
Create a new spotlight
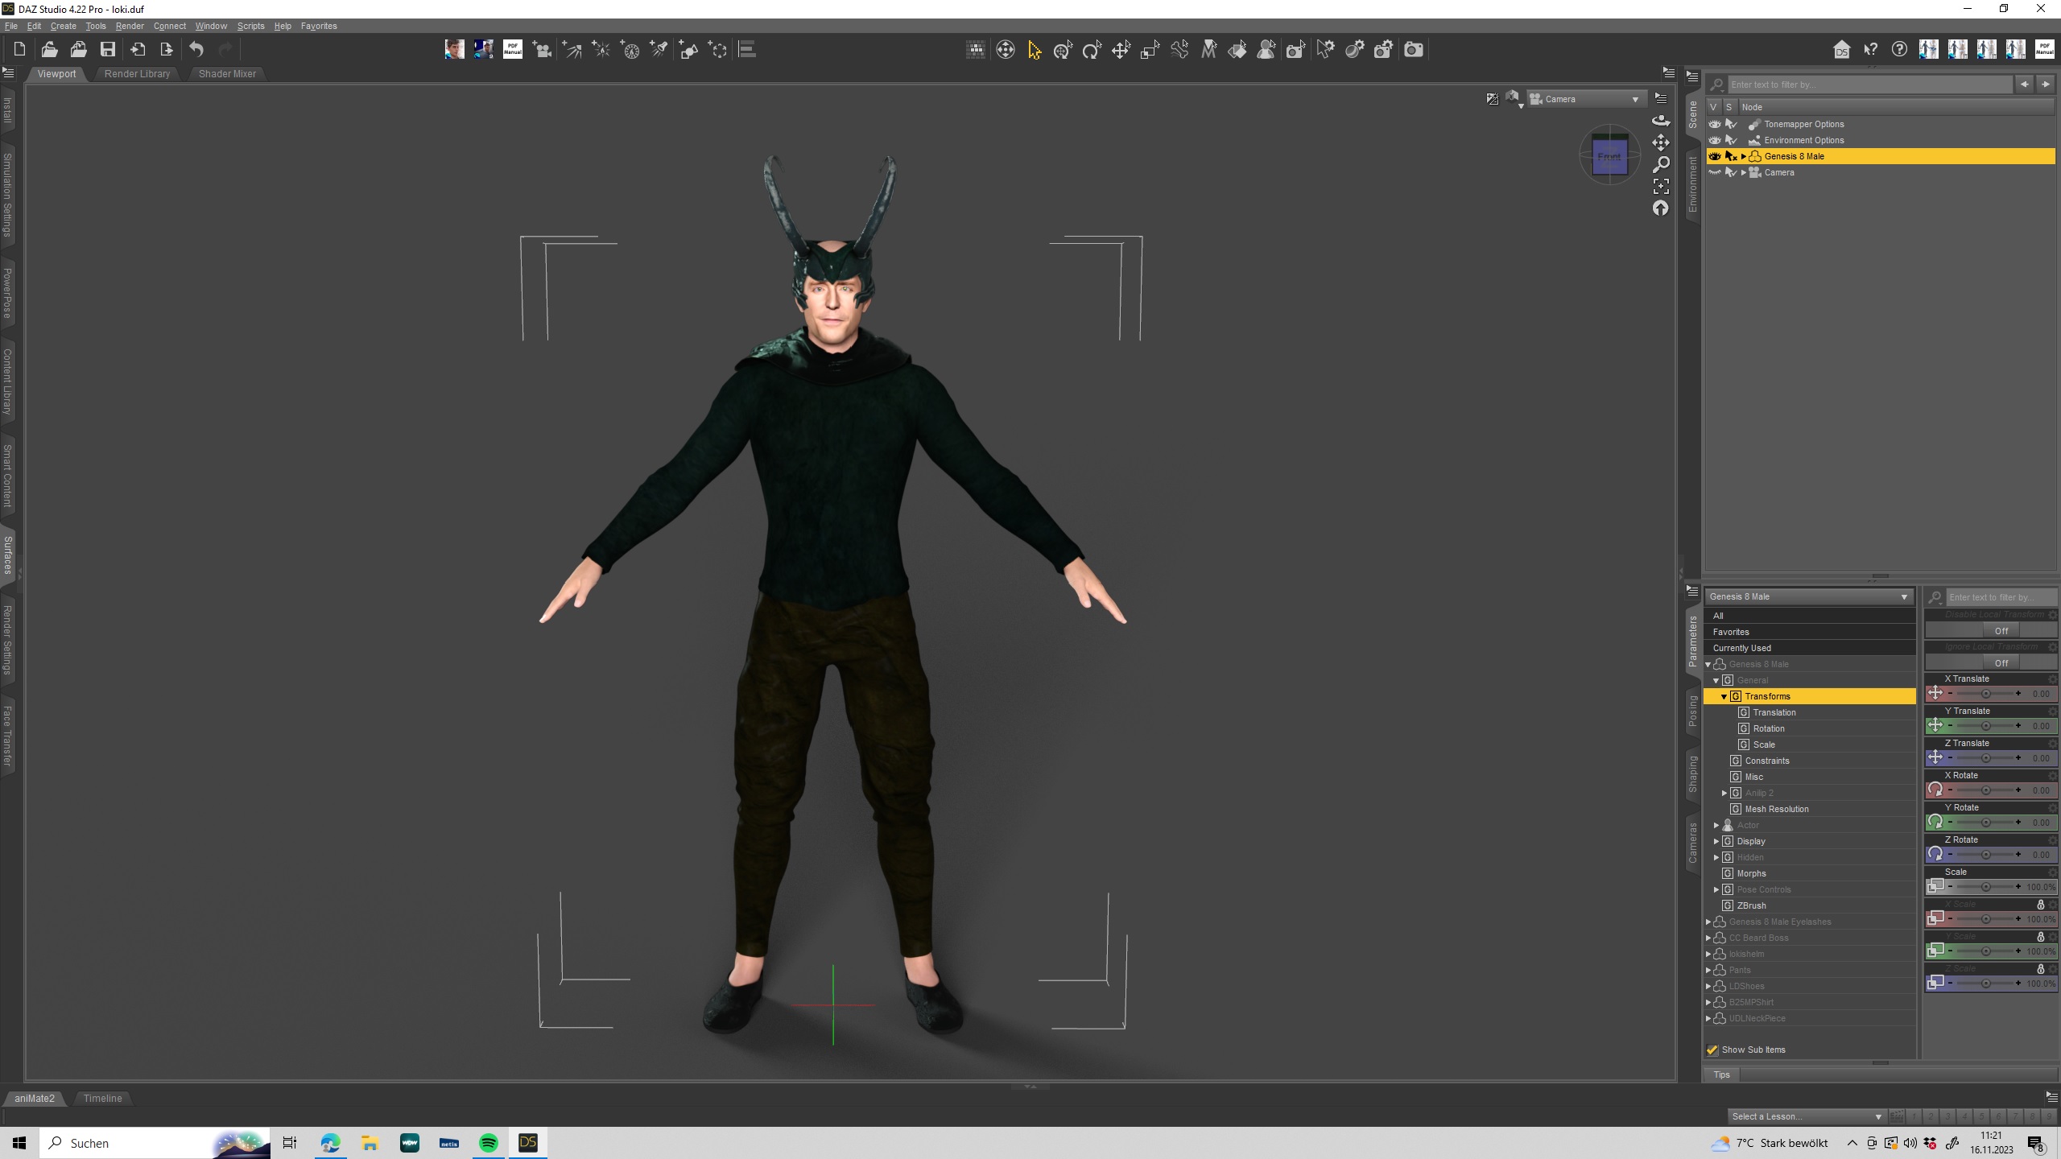(x=659, y=50)
